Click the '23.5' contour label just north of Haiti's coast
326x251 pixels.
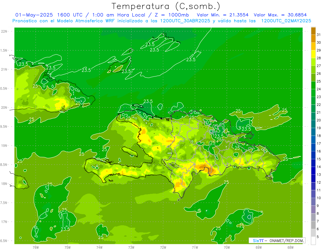[148, 101]
